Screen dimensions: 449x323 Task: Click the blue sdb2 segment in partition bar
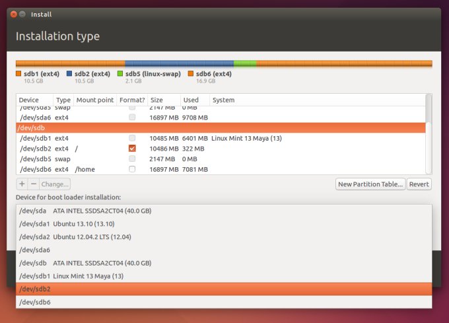(x=179, y=63)
